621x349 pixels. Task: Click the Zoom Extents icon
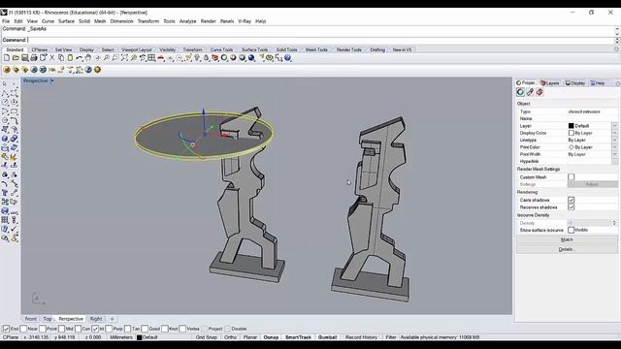tap(124, 58)
